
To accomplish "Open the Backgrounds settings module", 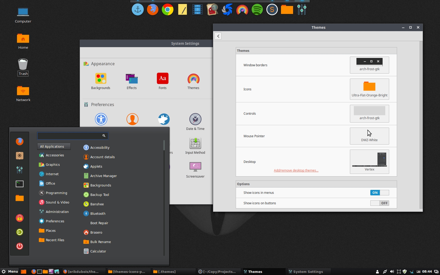I will (101, 81).
